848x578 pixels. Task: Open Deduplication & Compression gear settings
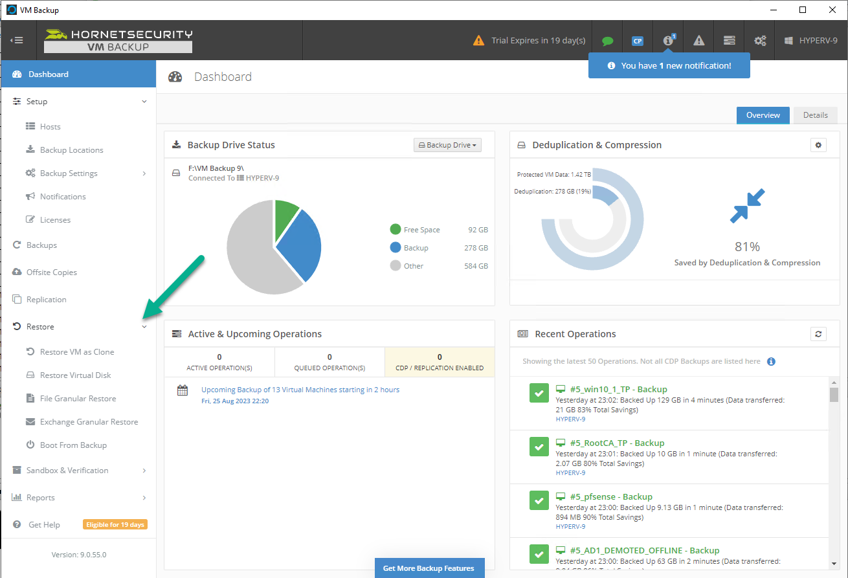coord(818,145)
